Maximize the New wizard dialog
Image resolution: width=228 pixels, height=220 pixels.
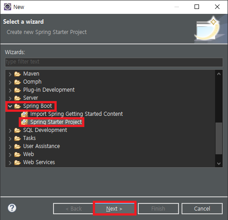[197, 7]
